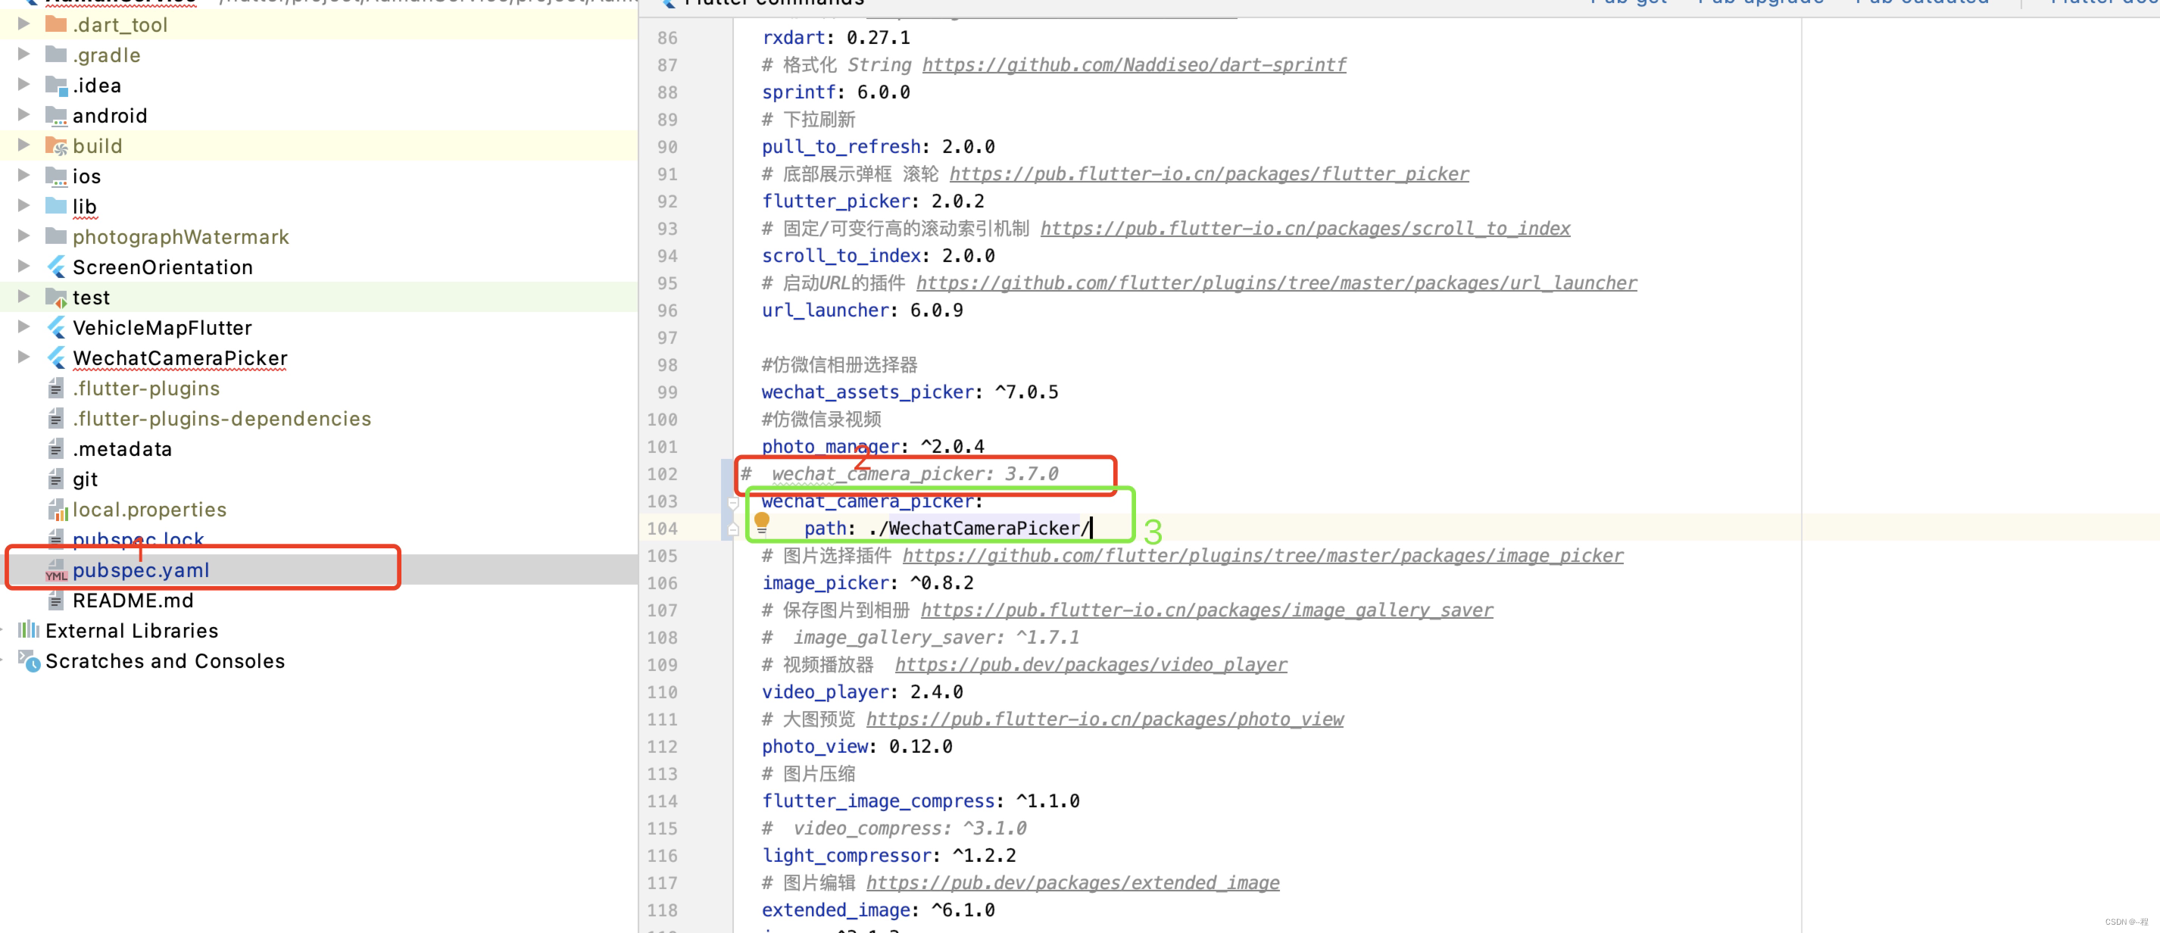Expand the android folder arrow
The image size is (2160, 933).
point(23,114)
